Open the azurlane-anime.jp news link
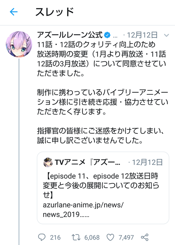This screenshot has height=245, width=175. 83,210
